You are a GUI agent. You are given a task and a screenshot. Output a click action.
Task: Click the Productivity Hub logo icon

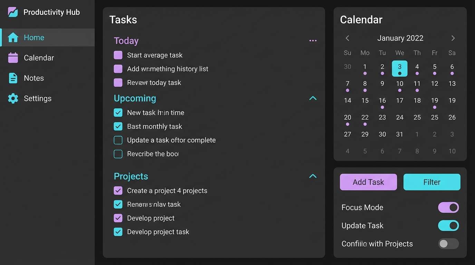click(x=13, y=12)
